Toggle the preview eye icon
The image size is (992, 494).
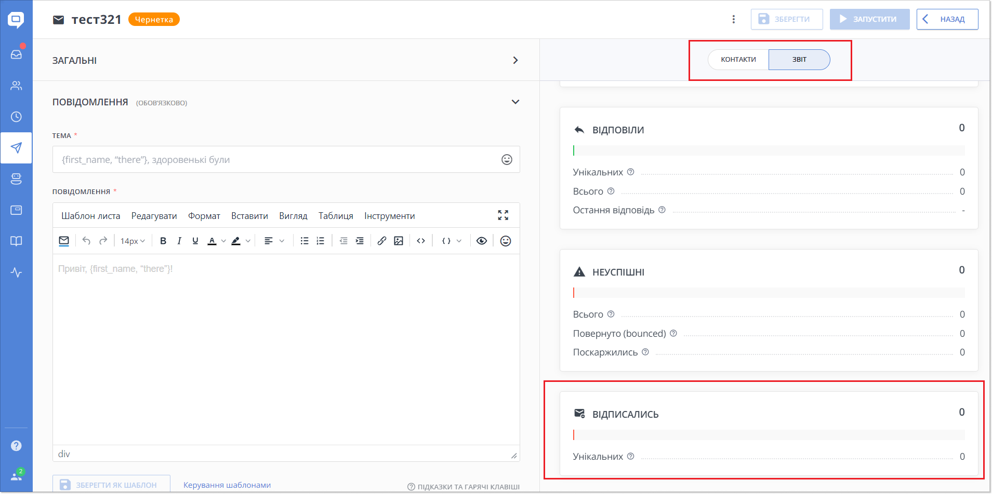482,241
